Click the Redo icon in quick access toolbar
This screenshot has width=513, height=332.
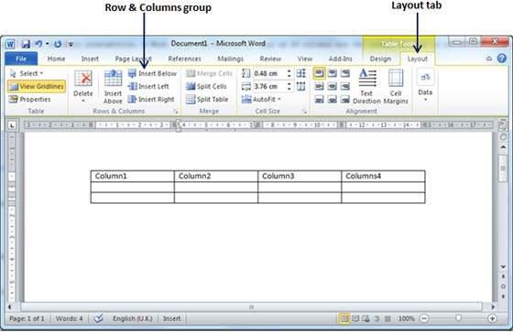pyautogui.click(x=58, y=44)
